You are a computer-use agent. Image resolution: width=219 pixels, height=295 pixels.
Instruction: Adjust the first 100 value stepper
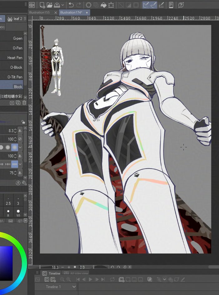(x=15, y=139)
